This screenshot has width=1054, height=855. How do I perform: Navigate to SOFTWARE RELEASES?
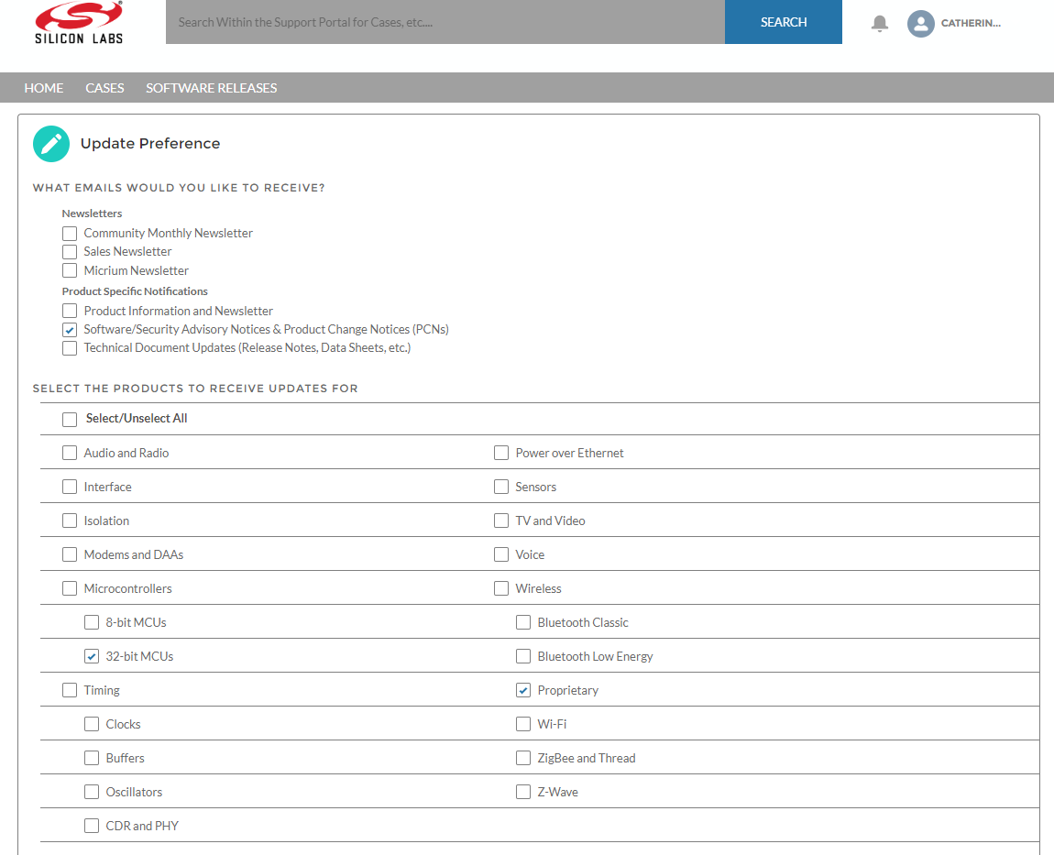click(211, 87)
